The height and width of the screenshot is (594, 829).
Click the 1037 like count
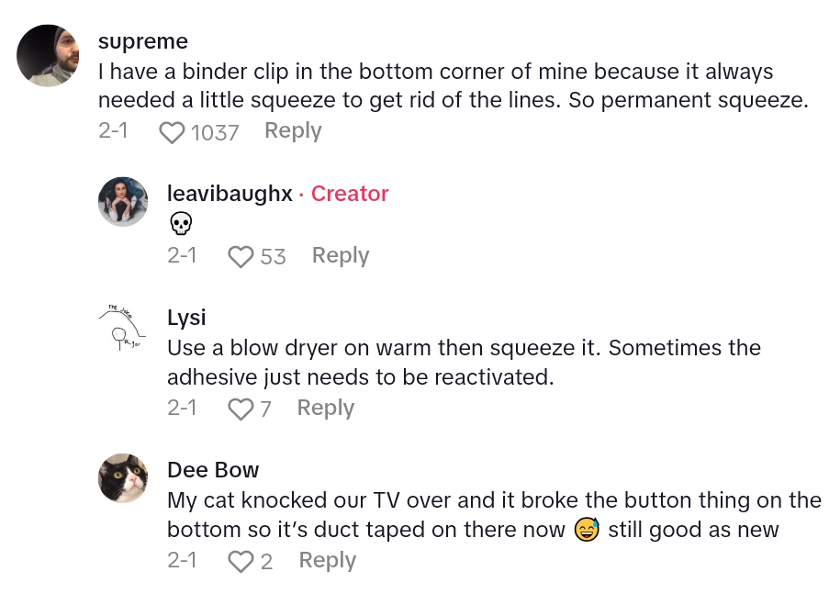click(215, 133)
